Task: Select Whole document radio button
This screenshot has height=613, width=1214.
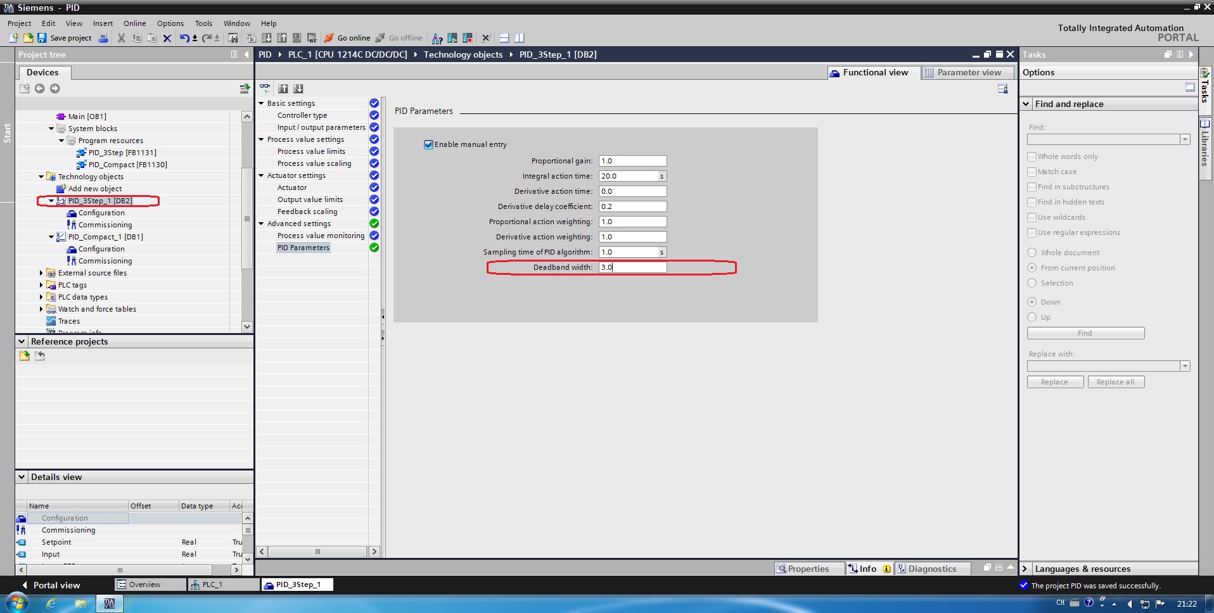Action: [x=1032, y=253]
